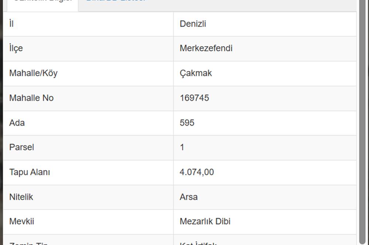Click the Nitelik row label
The height and width of the screenshot is (245, 369).
[21, 197]
